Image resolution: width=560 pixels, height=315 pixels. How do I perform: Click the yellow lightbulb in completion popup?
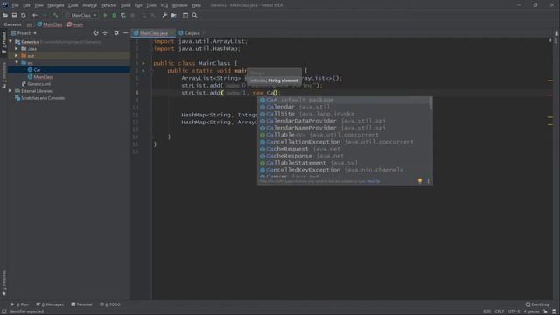click(x=420, y=181)
